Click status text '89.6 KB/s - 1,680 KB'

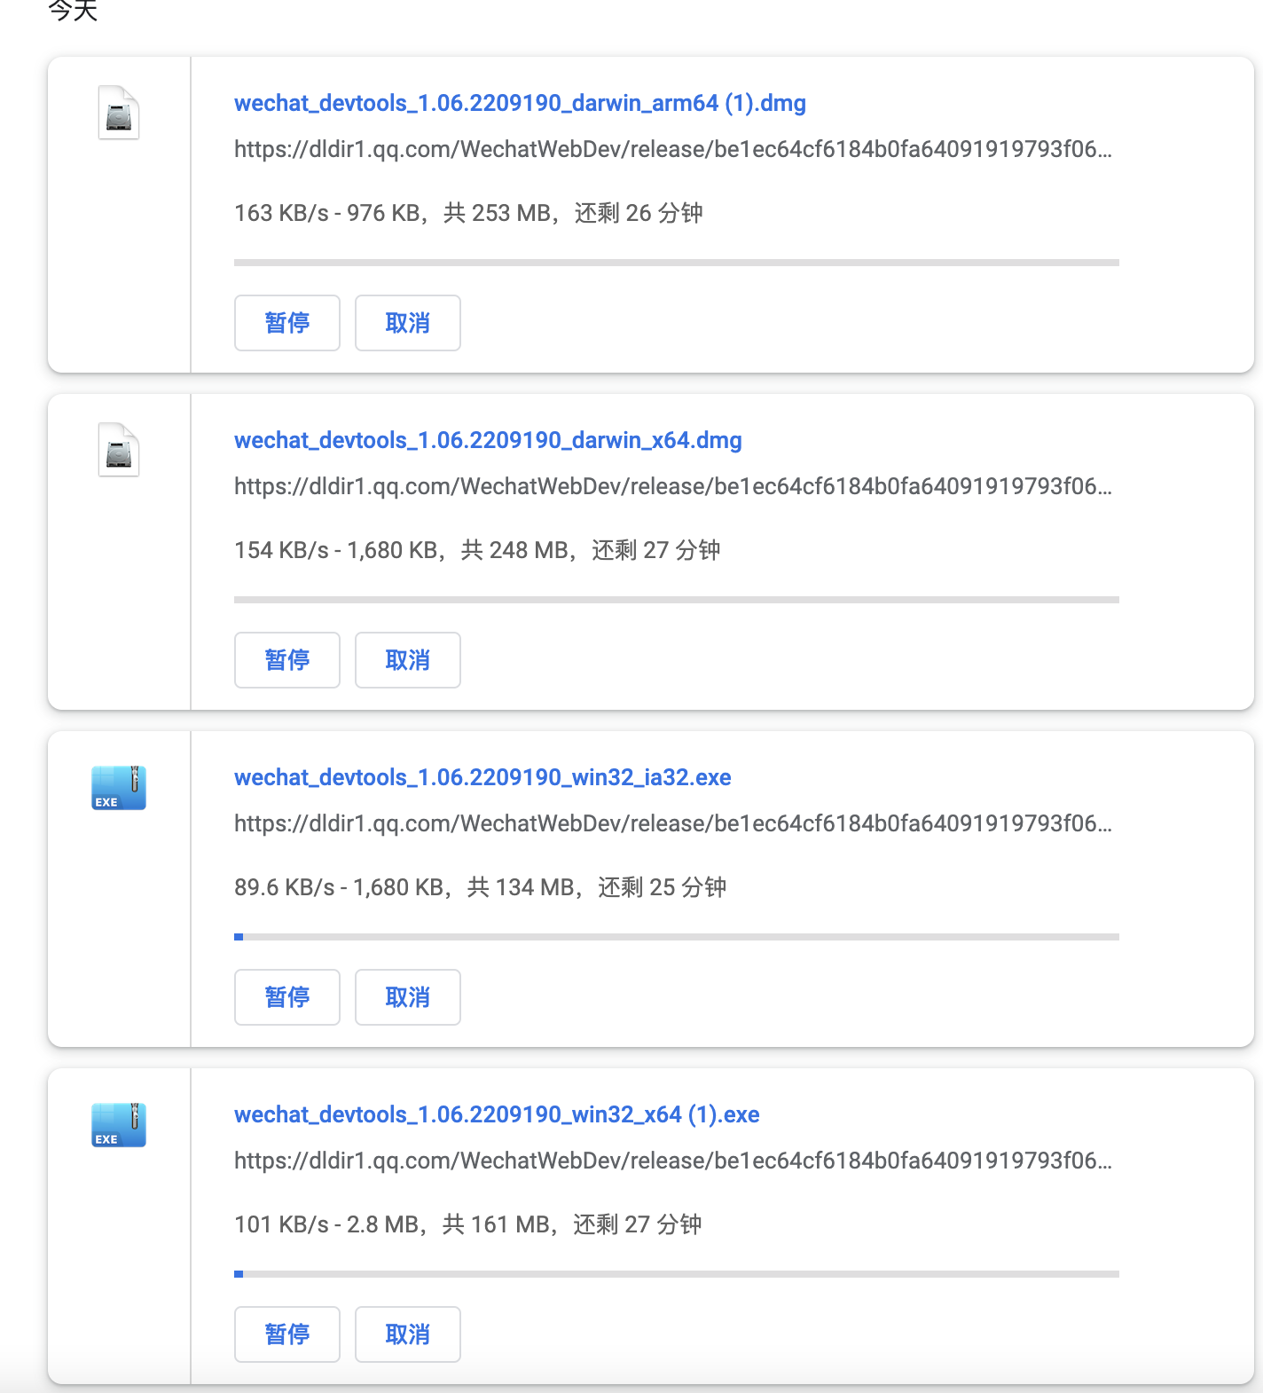tap(340, 887)
